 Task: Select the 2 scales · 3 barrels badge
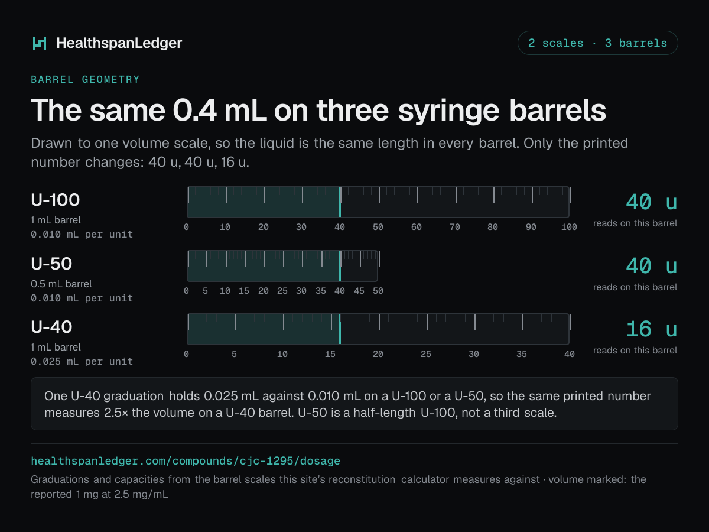click(597, 43)
